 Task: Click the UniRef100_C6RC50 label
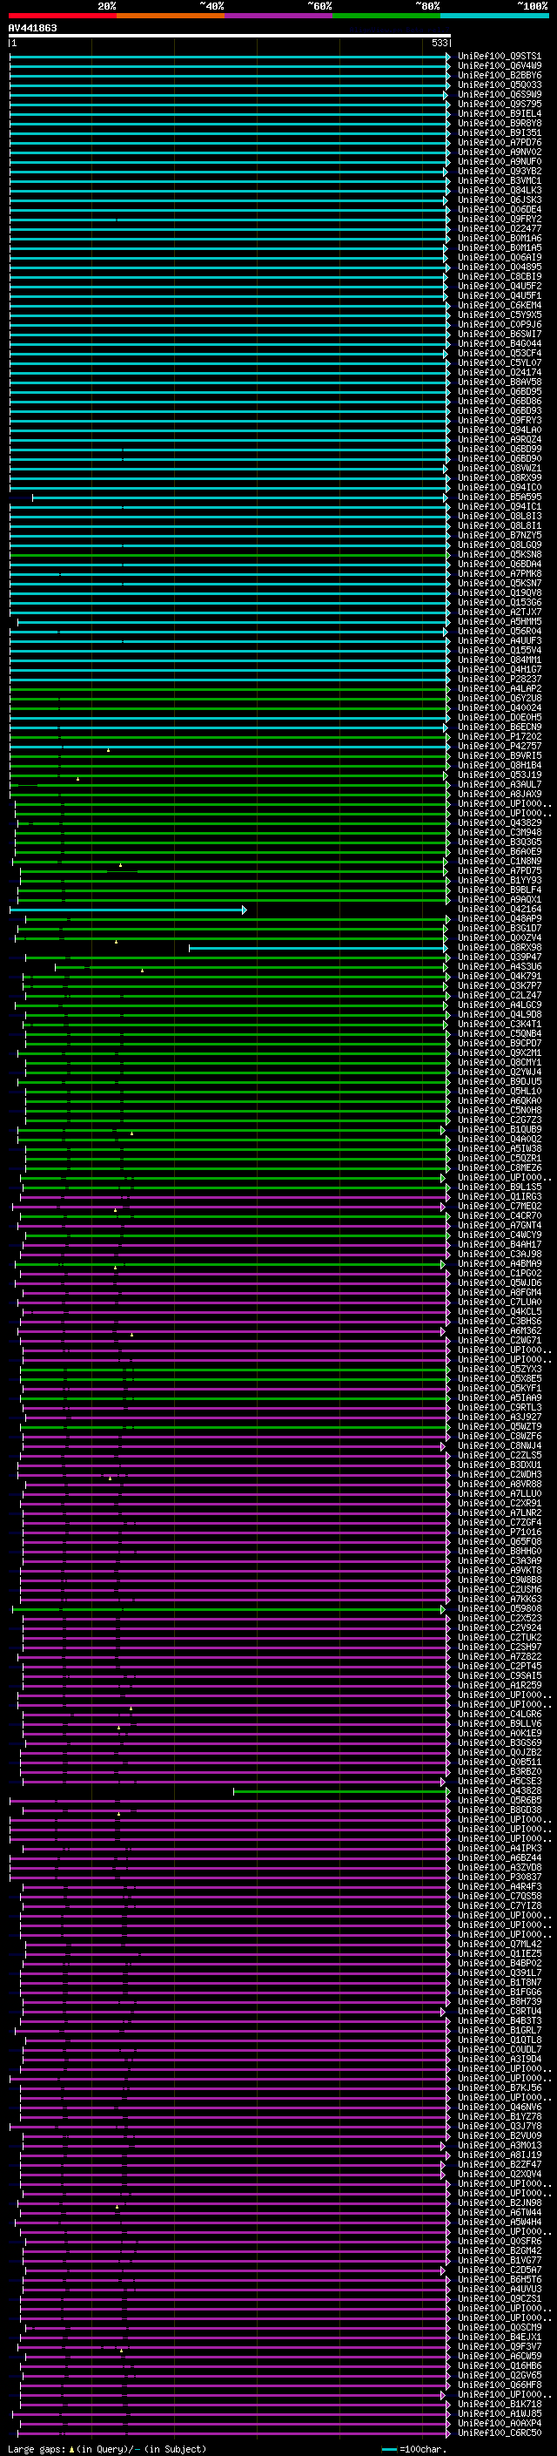[x=500, y=2433]
